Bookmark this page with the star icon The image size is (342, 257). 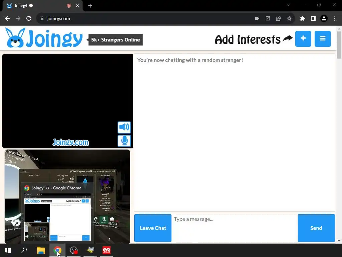point(289,19)
